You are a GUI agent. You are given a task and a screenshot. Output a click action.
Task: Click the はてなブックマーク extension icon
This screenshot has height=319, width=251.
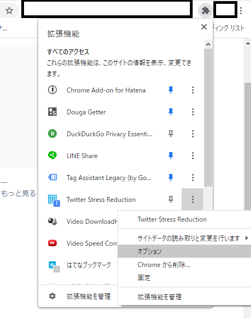pyautogui.click(x=53, y=266)
